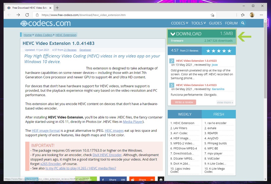Open weekly item LAV Filters
The image size is (271, 184).
click(x=179, y=128)
